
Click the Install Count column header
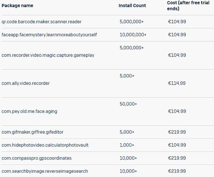tap(132, 6)
